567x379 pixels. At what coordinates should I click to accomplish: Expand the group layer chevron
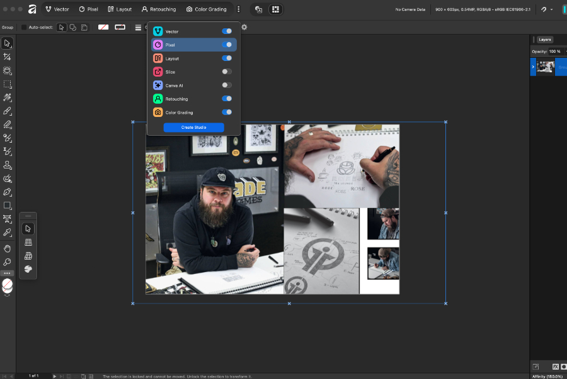533,67
